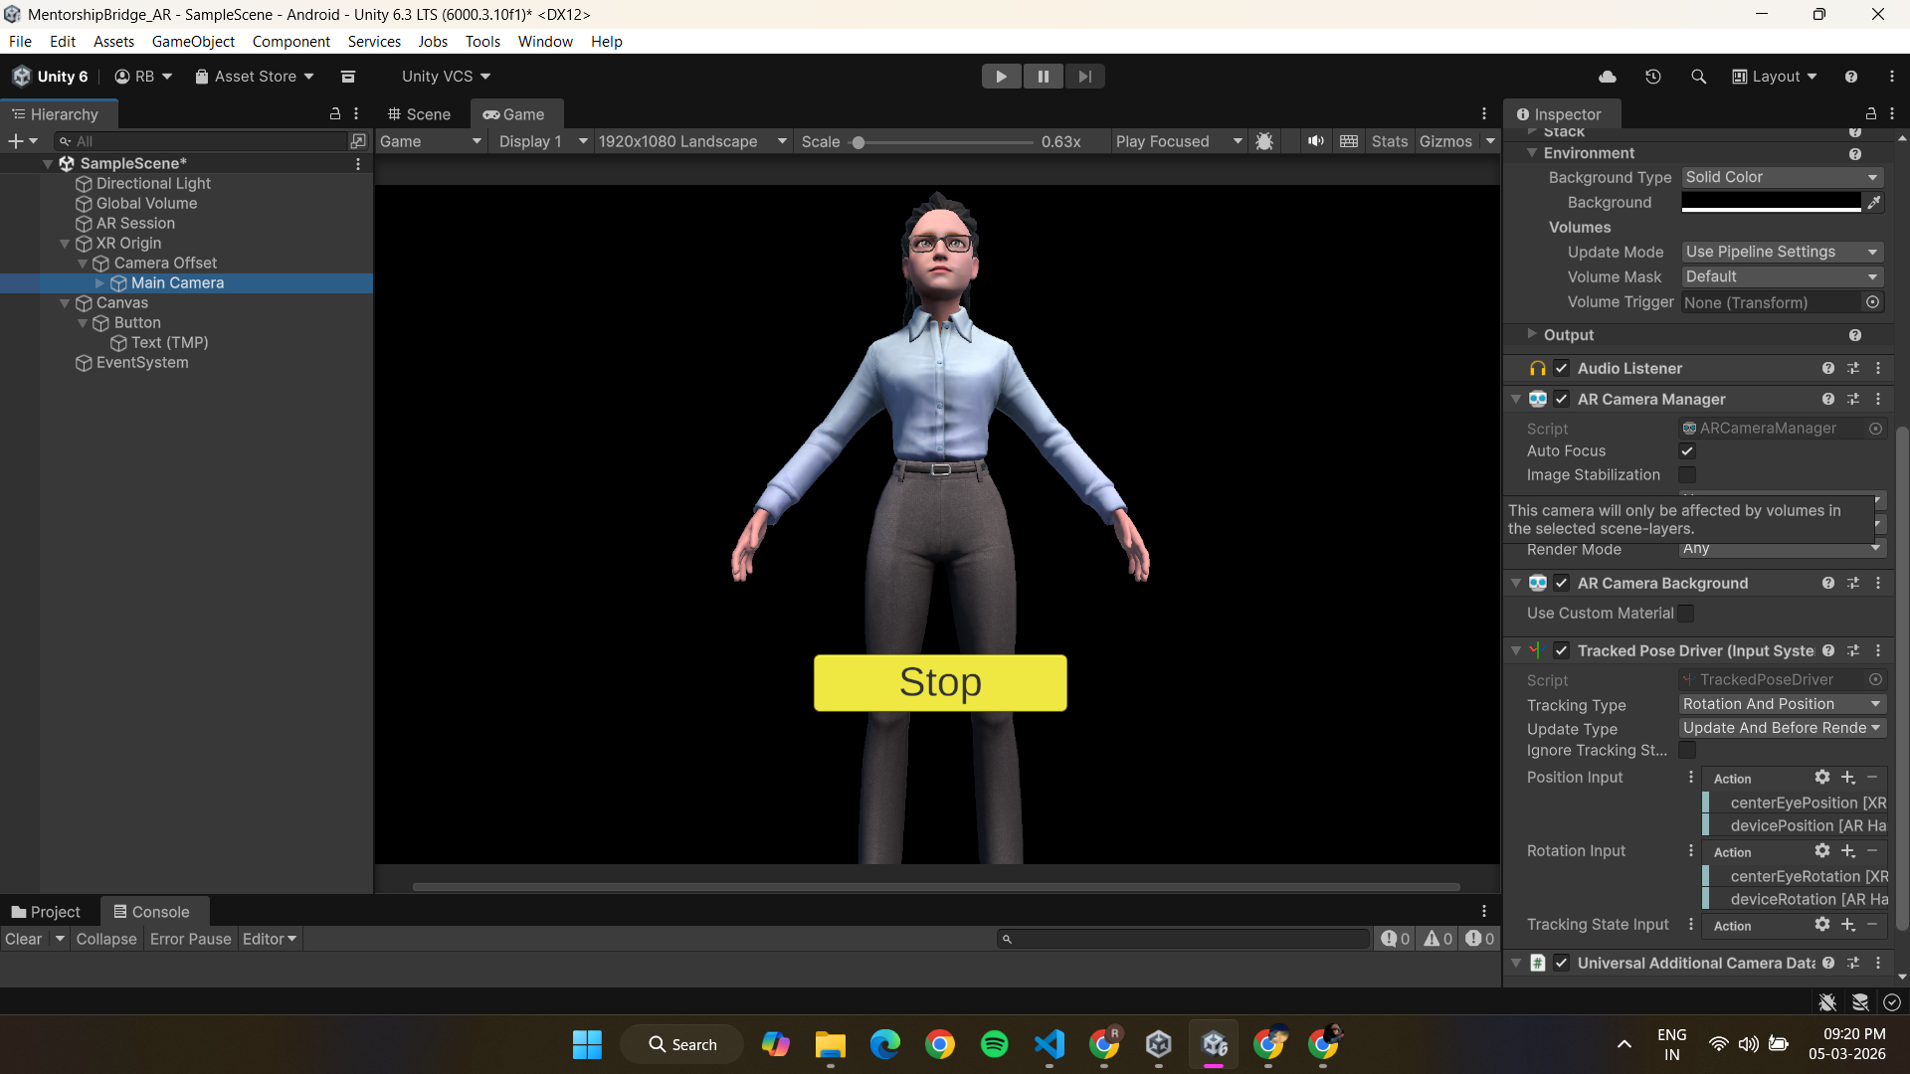The width and height of the screenshot is (1910, 1074).
Task: Lock the Inspector panel
Action: [1870, 114]
